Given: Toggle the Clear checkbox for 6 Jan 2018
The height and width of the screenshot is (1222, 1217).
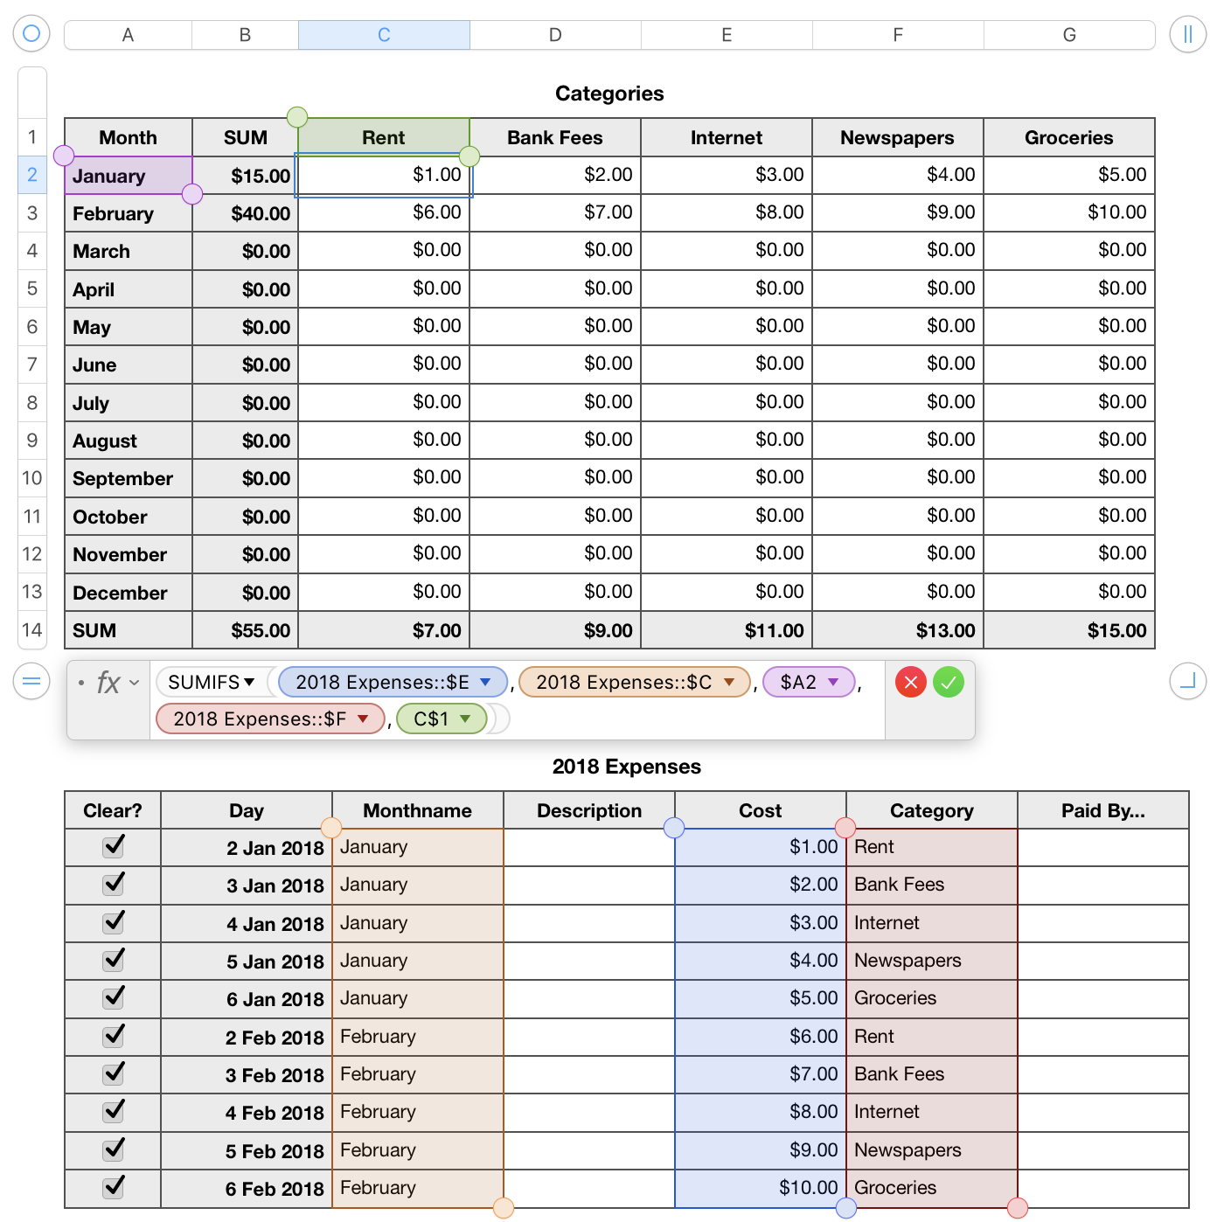Looking at the screenshot, I should tap(114, 997).
